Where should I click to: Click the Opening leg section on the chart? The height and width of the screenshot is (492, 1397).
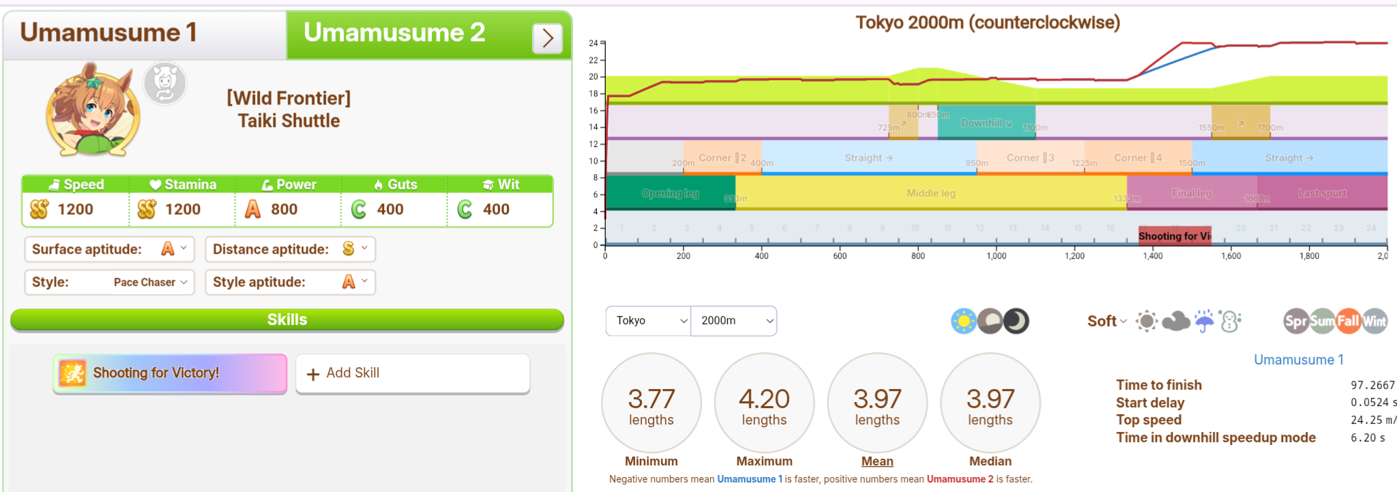(x=671, y=193)
